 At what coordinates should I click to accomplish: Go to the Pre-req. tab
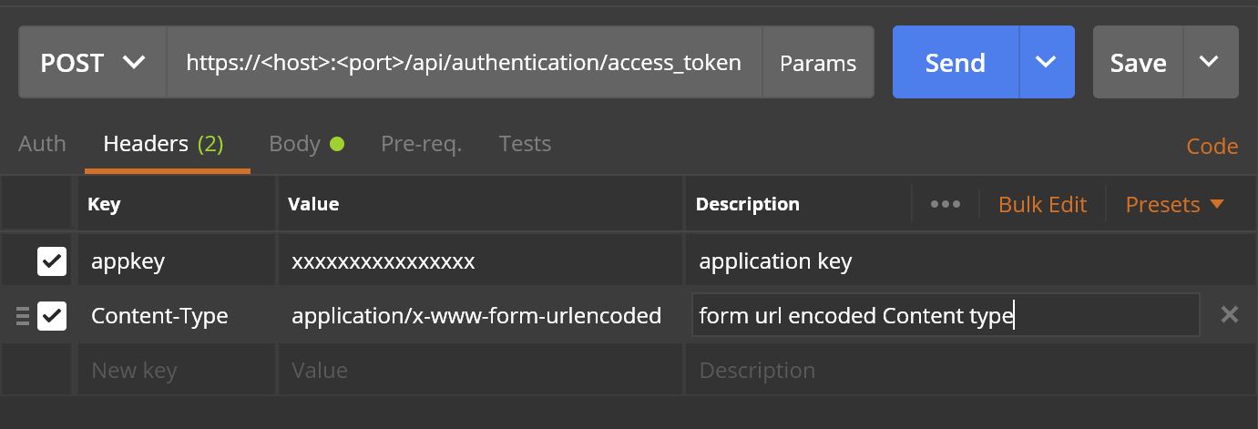421,144
